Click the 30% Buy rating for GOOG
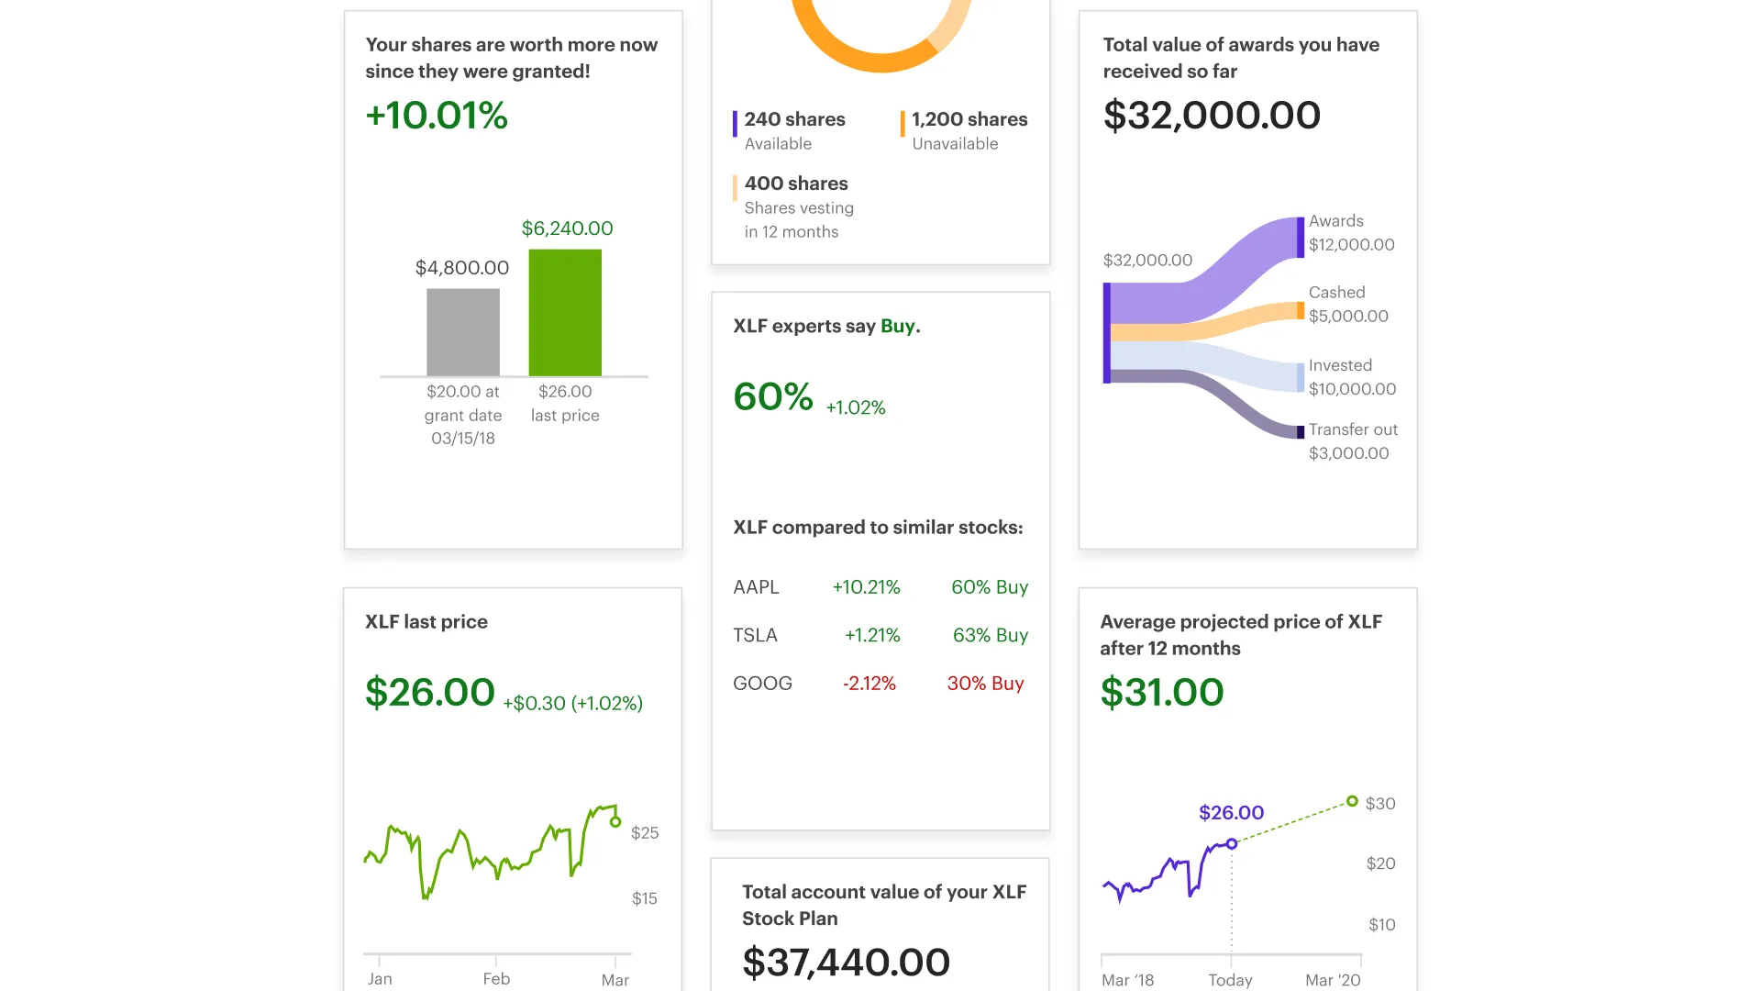This screenshot has height=991, width=1761. pyautogui.click(x=985, y=684)
